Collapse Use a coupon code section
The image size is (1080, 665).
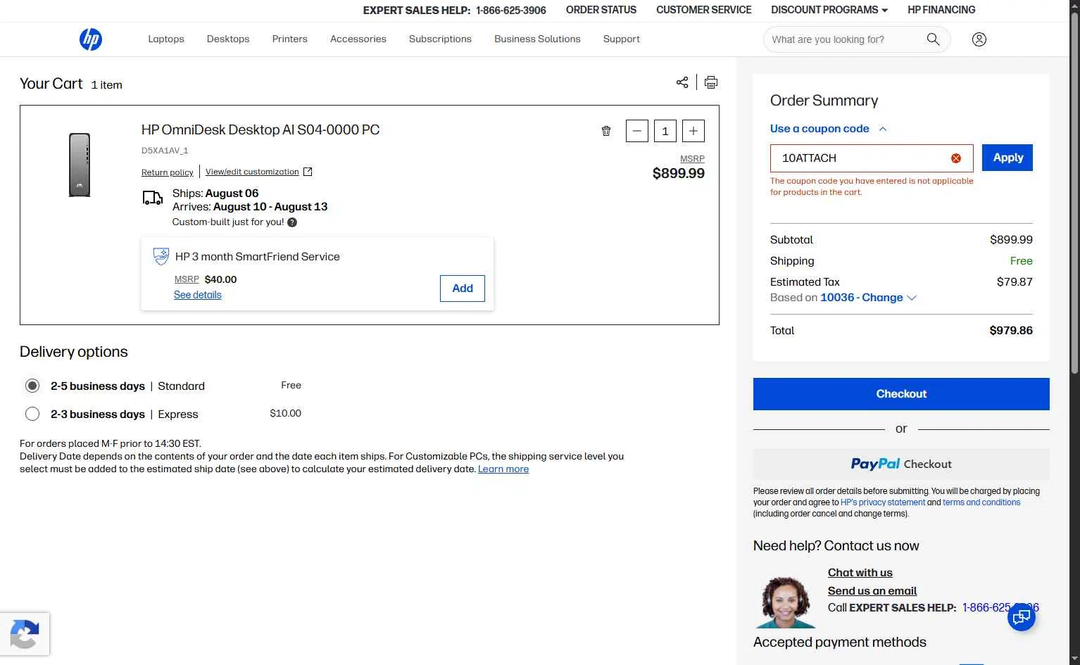829,129
